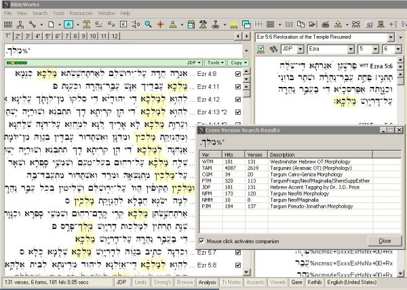Toggle Mouse click activates companion checkbox
This screenshot has width=407, height=290.
(x=201, y=241)
